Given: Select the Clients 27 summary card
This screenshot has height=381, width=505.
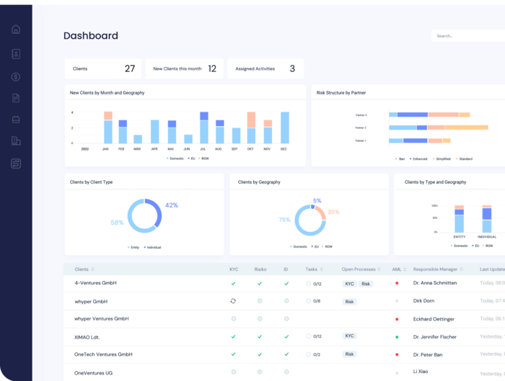Looking at the screenshot, I should [x=103, y=68].
